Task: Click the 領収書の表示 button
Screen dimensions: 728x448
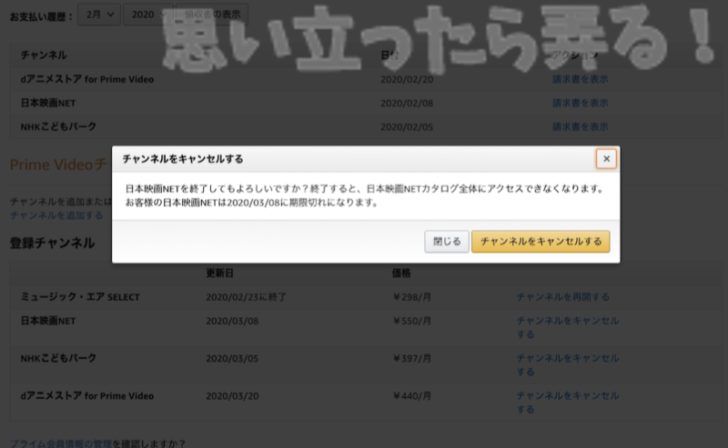Action: point(212,15)
